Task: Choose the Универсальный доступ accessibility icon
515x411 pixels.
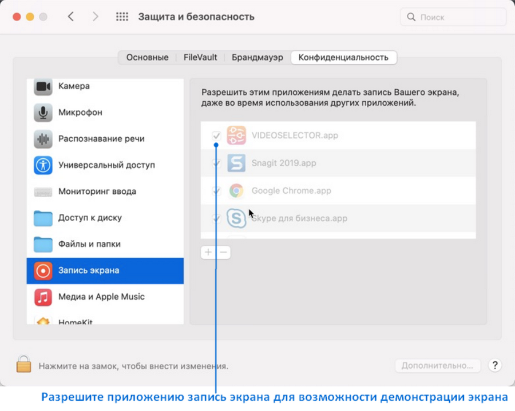Action: [x=43, y=165]
